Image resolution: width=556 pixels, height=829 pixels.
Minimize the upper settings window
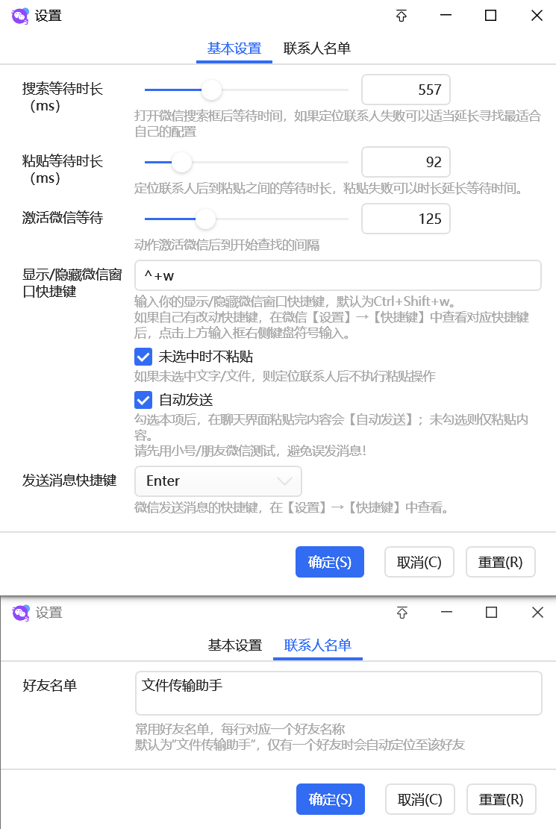pyautogui.click(x=446, y=16)
